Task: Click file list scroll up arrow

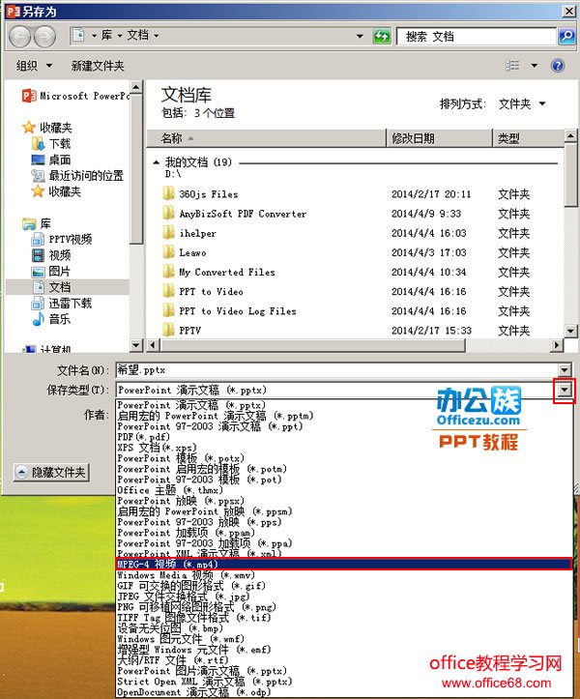Action: point(570,135)
